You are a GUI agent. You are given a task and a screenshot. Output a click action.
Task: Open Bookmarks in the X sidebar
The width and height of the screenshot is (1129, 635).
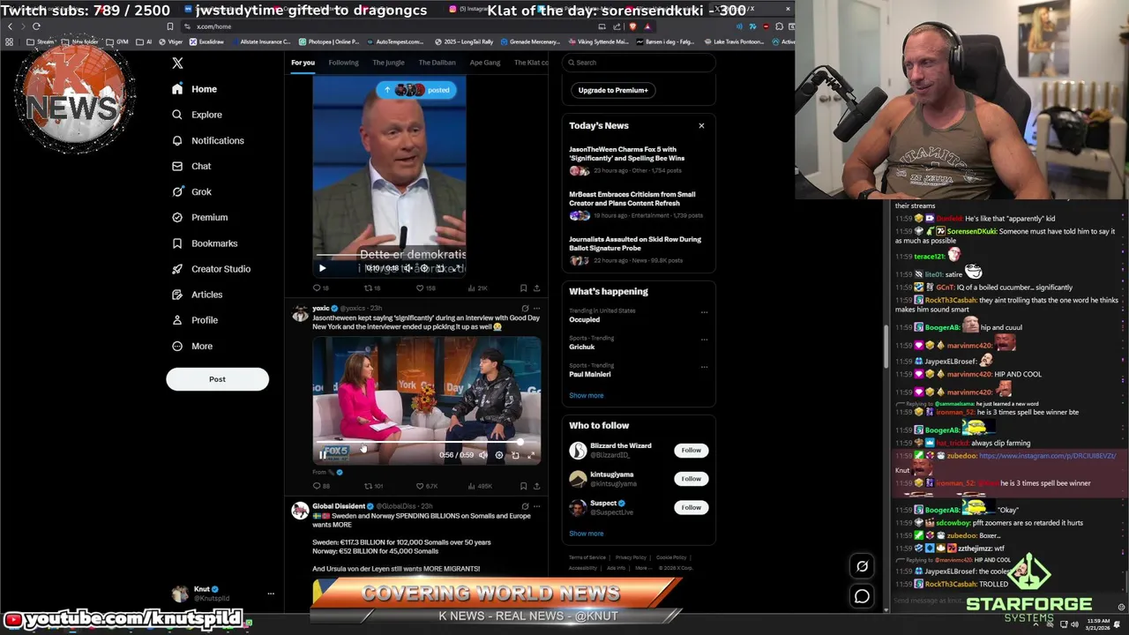click(x=205, y=243)
